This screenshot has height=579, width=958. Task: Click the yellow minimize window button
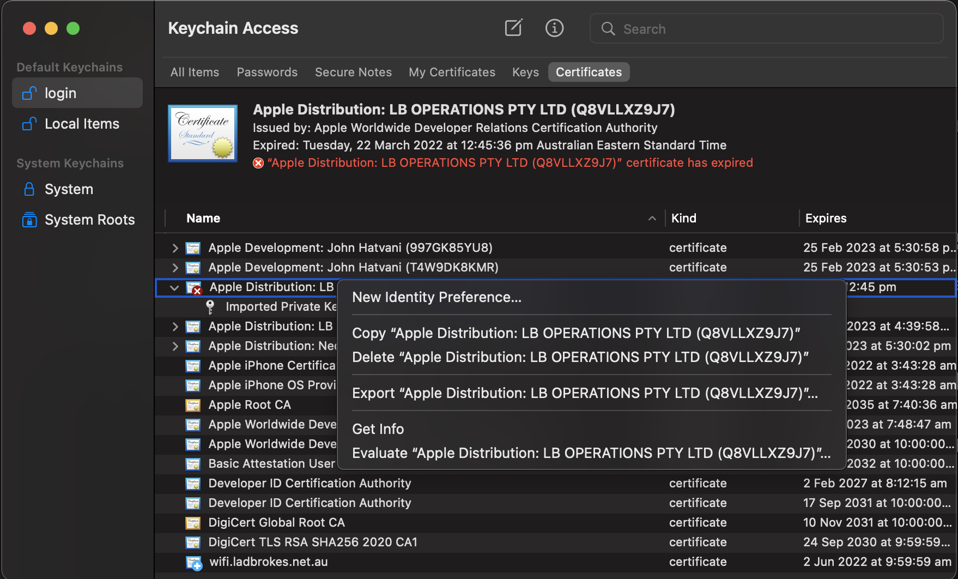pos(51,28)
